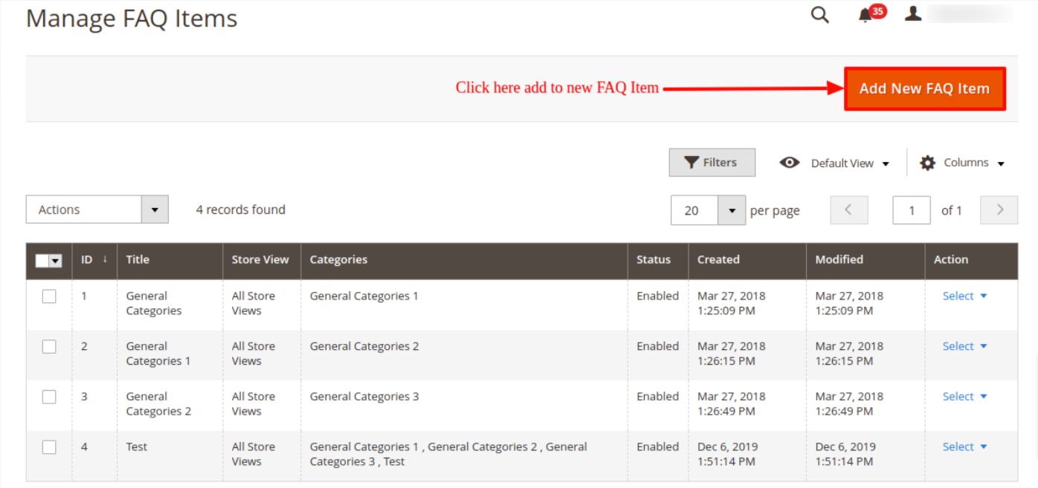Open the Filters button
1038x488 pixels.
pyautogui.click(x=712, y=163)
